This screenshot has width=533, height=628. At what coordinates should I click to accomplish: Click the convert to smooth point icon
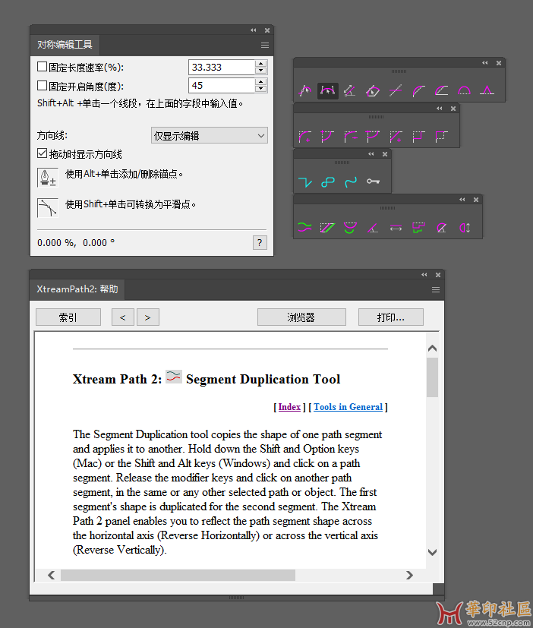coord(48,208)
